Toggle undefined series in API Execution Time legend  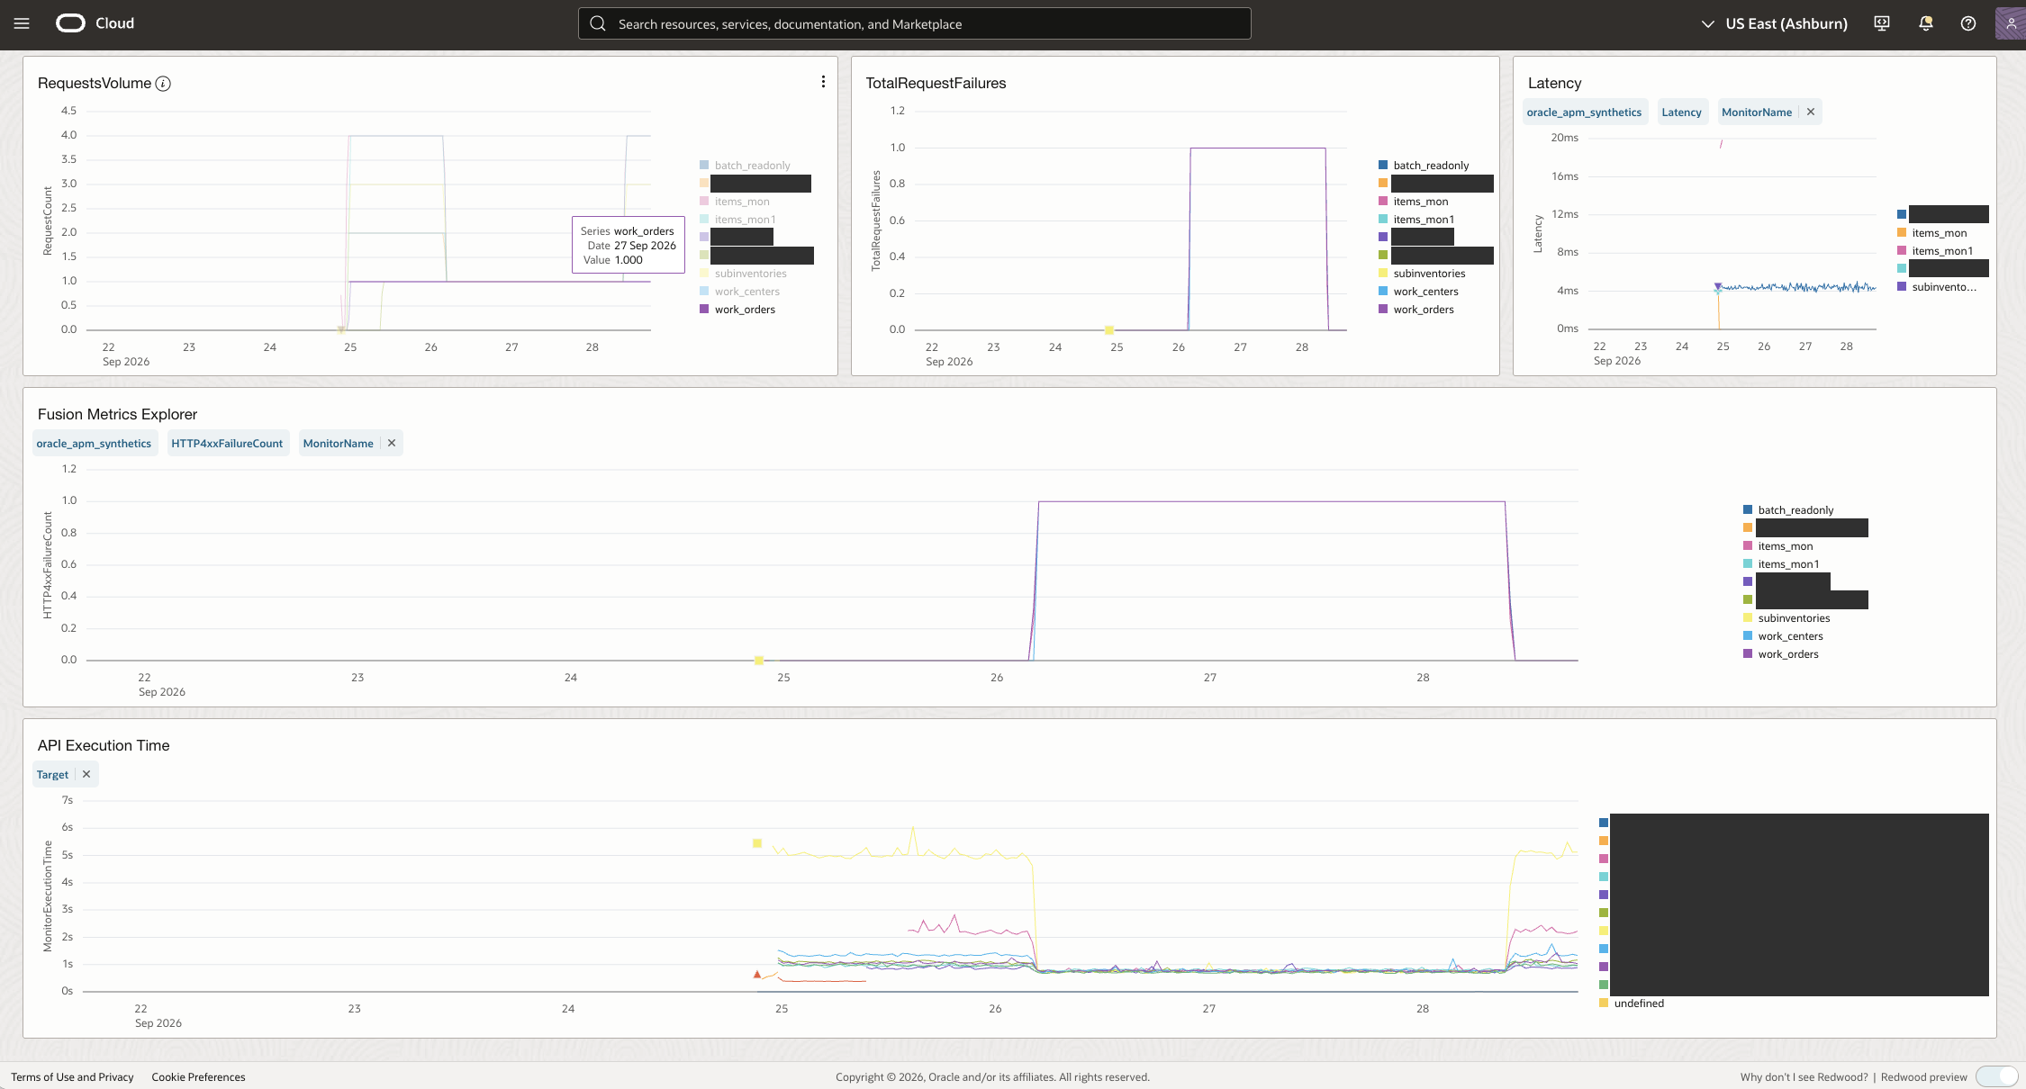tap(1632, 1003)
